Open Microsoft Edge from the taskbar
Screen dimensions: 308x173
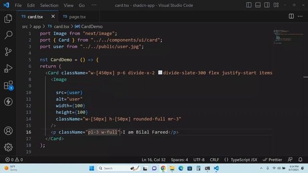pos(181,168)
